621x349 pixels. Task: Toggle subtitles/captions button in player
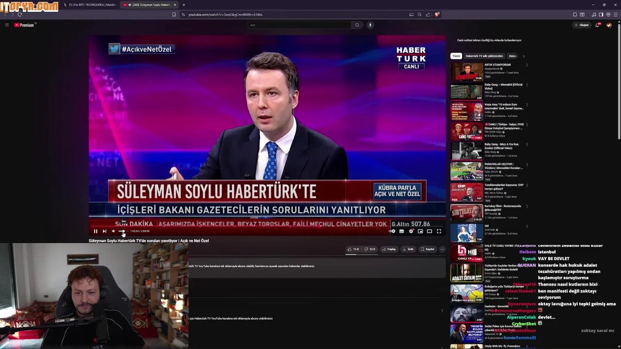tap(401, 231)
